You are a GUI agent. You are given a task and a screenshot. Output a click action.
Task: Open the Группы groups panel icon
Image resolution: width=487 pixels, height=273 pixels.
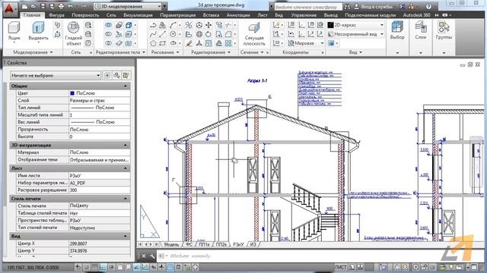444,30
